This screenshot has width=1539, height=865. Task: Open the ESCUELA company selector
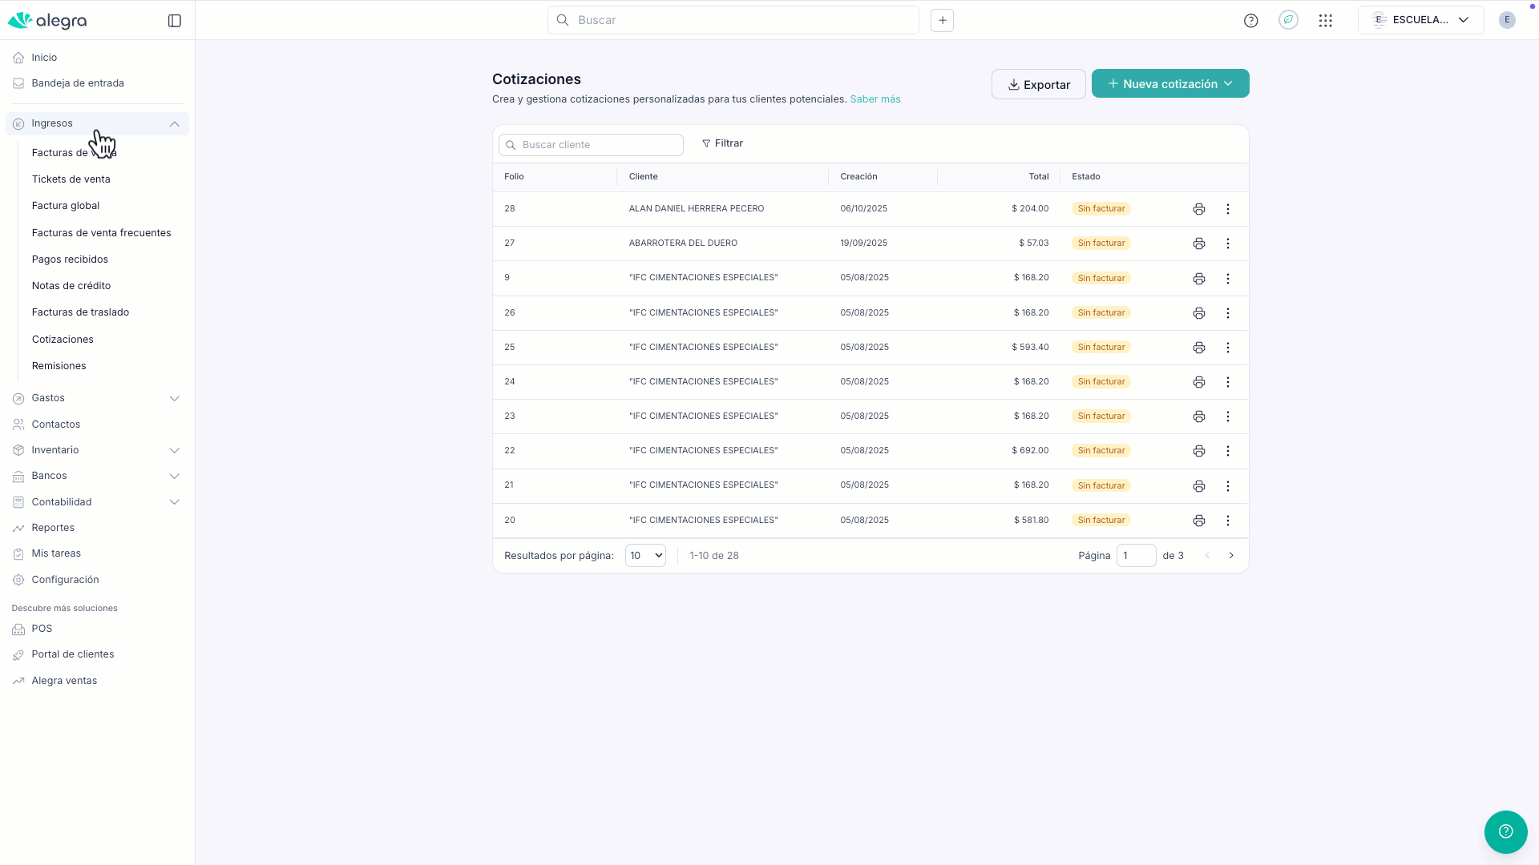pos(1420,20)
